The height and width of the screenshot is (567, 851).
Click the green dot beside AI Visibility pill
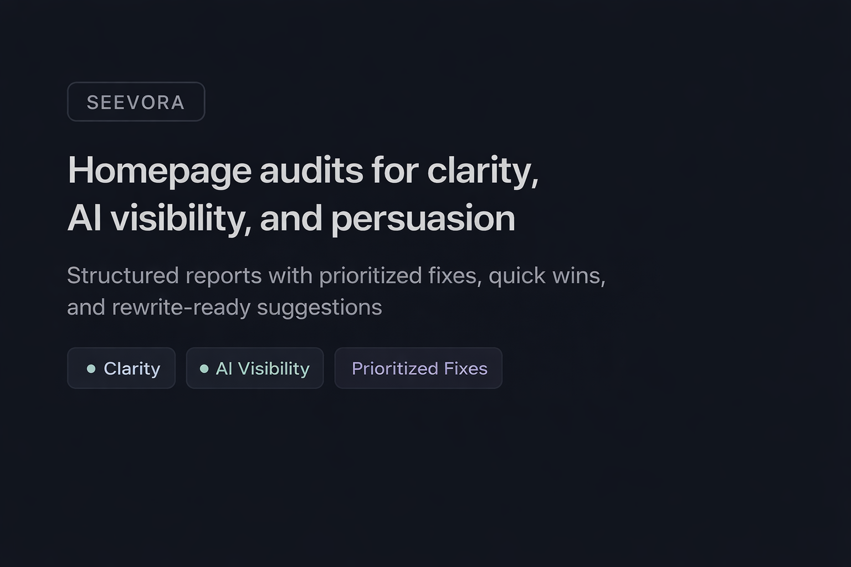click(204, 369)
